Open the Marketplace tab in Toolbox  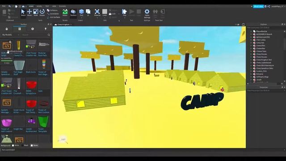click(x=7, y=29)
